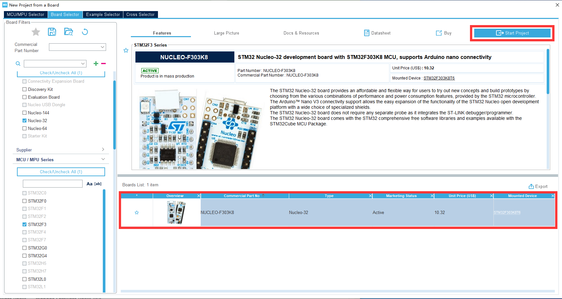Check the Evaluation Board checkbox
This screenshot has width=562, height=299.
(24, 97)
